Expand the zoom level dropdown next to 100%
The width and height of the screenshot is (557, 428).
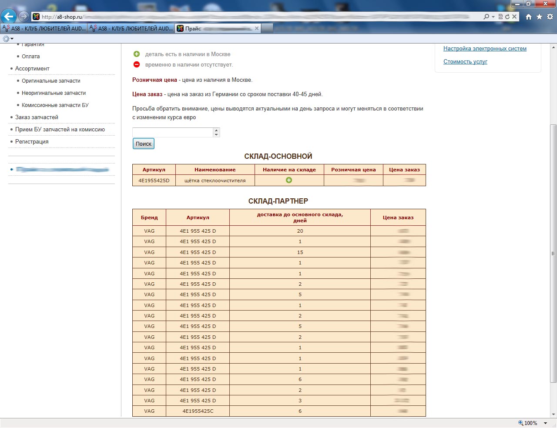tap(545, 423)
